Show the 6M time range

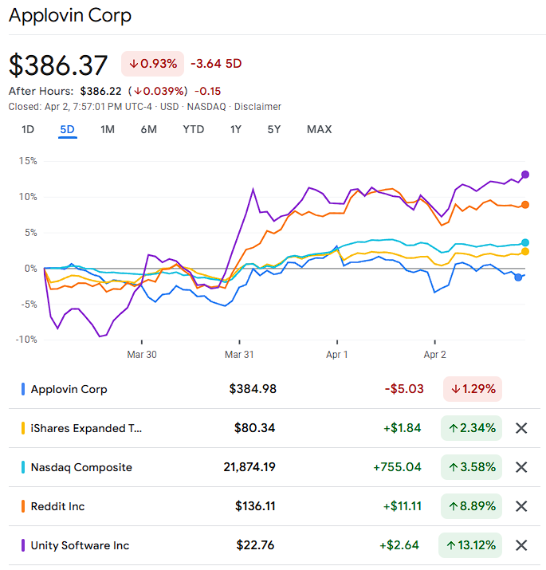pyautogui.click(x=149, y=129)
